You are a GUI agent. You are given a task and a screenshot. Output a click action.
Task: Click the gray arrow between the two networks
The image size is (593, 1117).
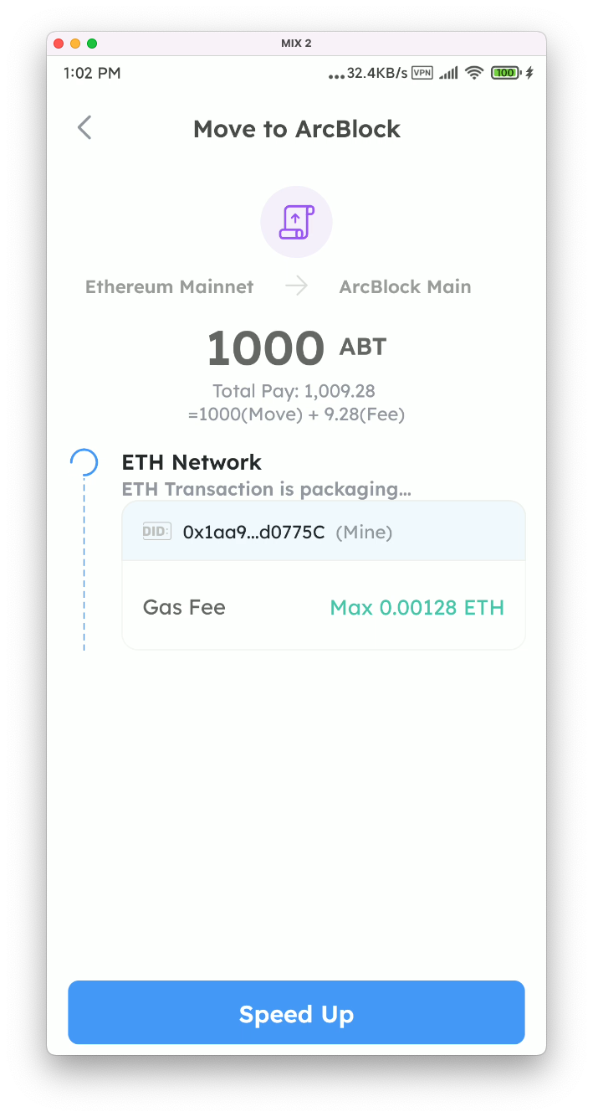pos(295,286)
